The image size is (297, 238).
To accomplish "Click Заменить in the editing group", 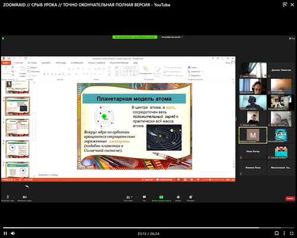I will click(x=195, y=71).
